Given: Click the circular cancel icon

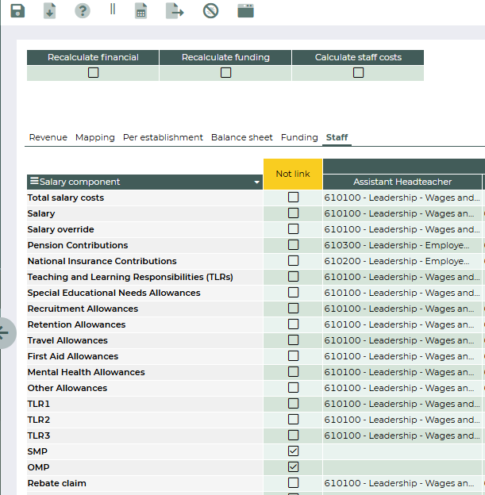Looking at the screenshot, I should (210, 11).
